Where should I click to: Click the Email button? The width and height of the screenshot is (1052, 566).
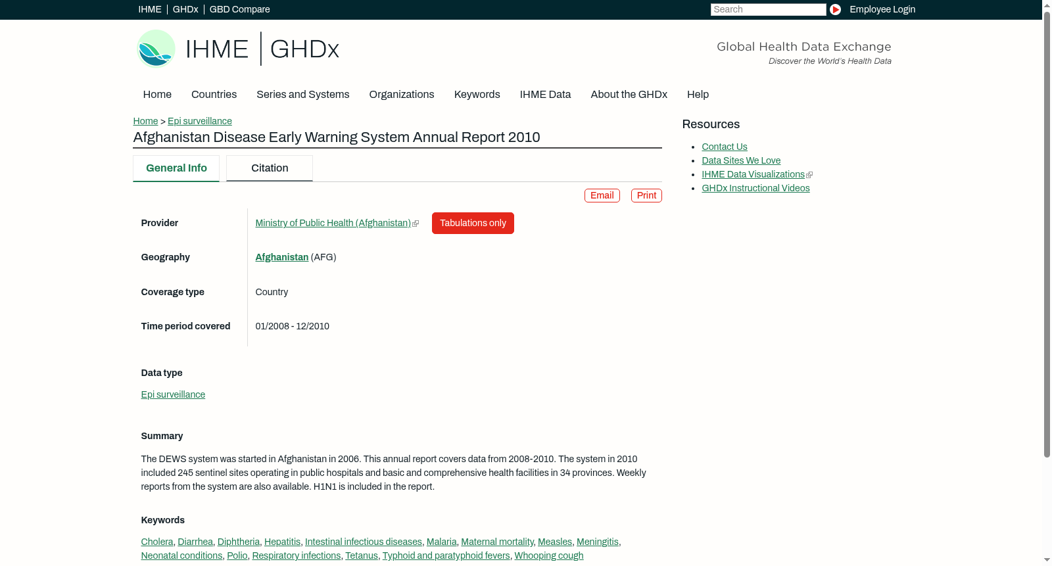click(602, 195)
